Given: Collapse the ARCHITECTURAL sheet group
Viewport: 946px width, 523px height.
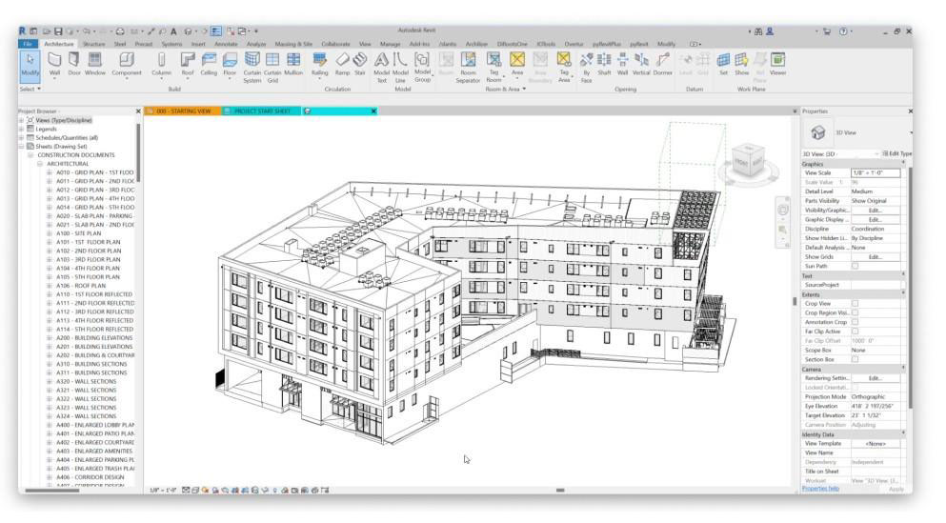Looking at the screenshot, I should (x=40, y=163).
